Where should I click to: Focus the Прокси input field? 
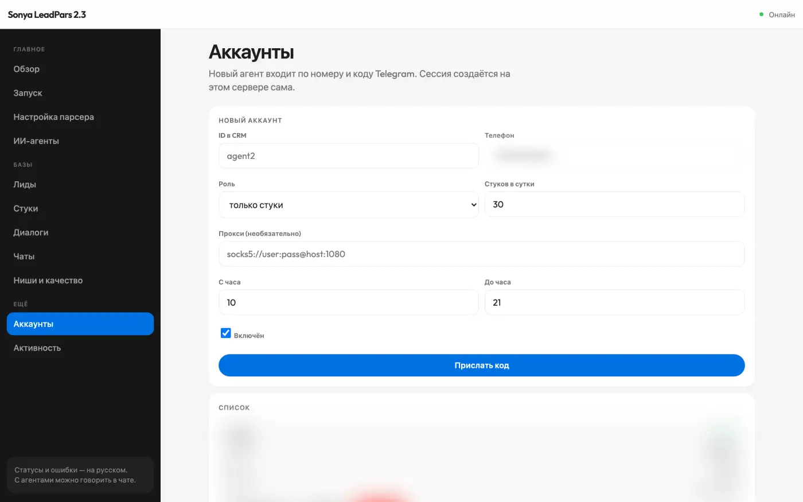(x=482, y=254)
